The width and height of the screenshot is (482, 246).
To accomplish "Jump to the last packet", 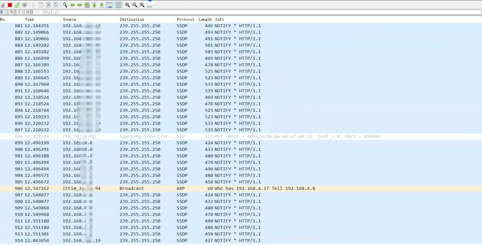I will click(x=101, y=5).
